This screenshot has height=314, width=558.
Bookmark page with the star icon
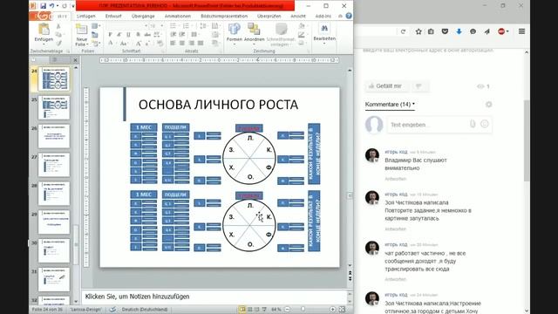pos(418,31)
